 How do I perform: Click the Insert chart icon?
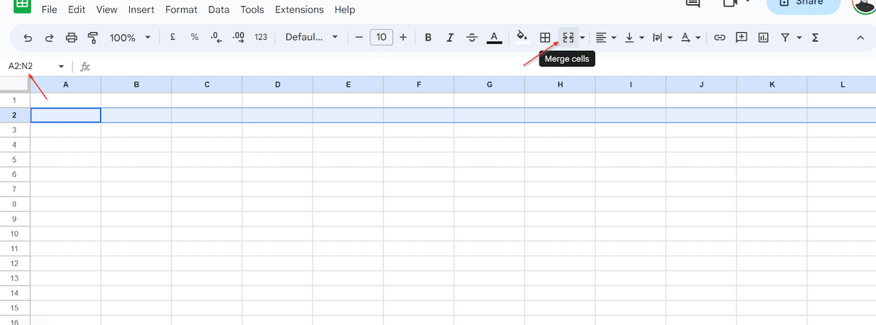(764, 37)
